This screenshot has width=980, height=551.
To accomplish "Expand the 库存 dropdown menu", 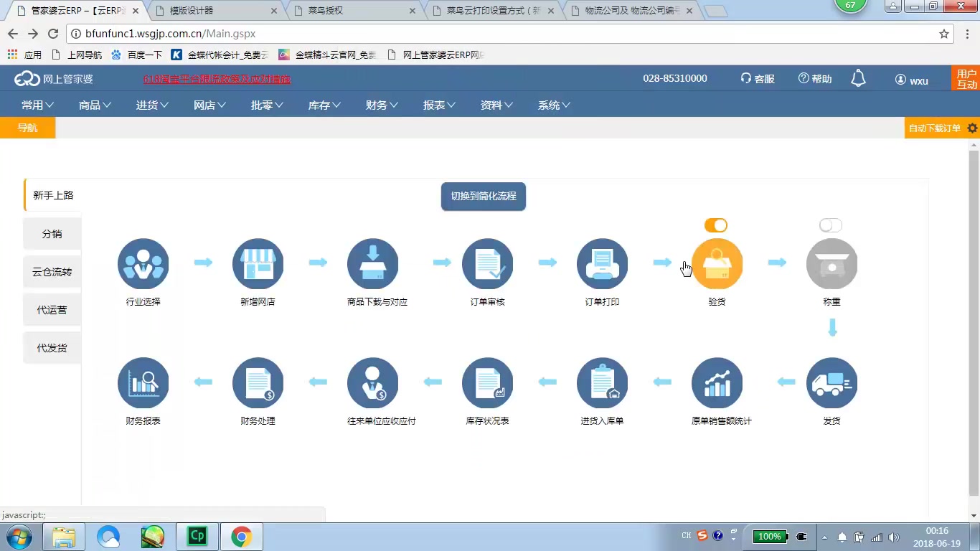I will [325, 105].
